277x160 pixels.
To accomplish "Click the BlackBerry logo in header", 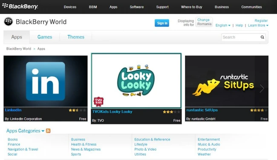I will click(20, 6).
